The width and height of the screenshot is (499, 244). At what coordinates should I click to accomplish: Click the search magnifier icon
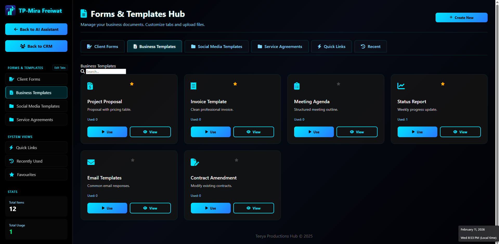(82, 71)
